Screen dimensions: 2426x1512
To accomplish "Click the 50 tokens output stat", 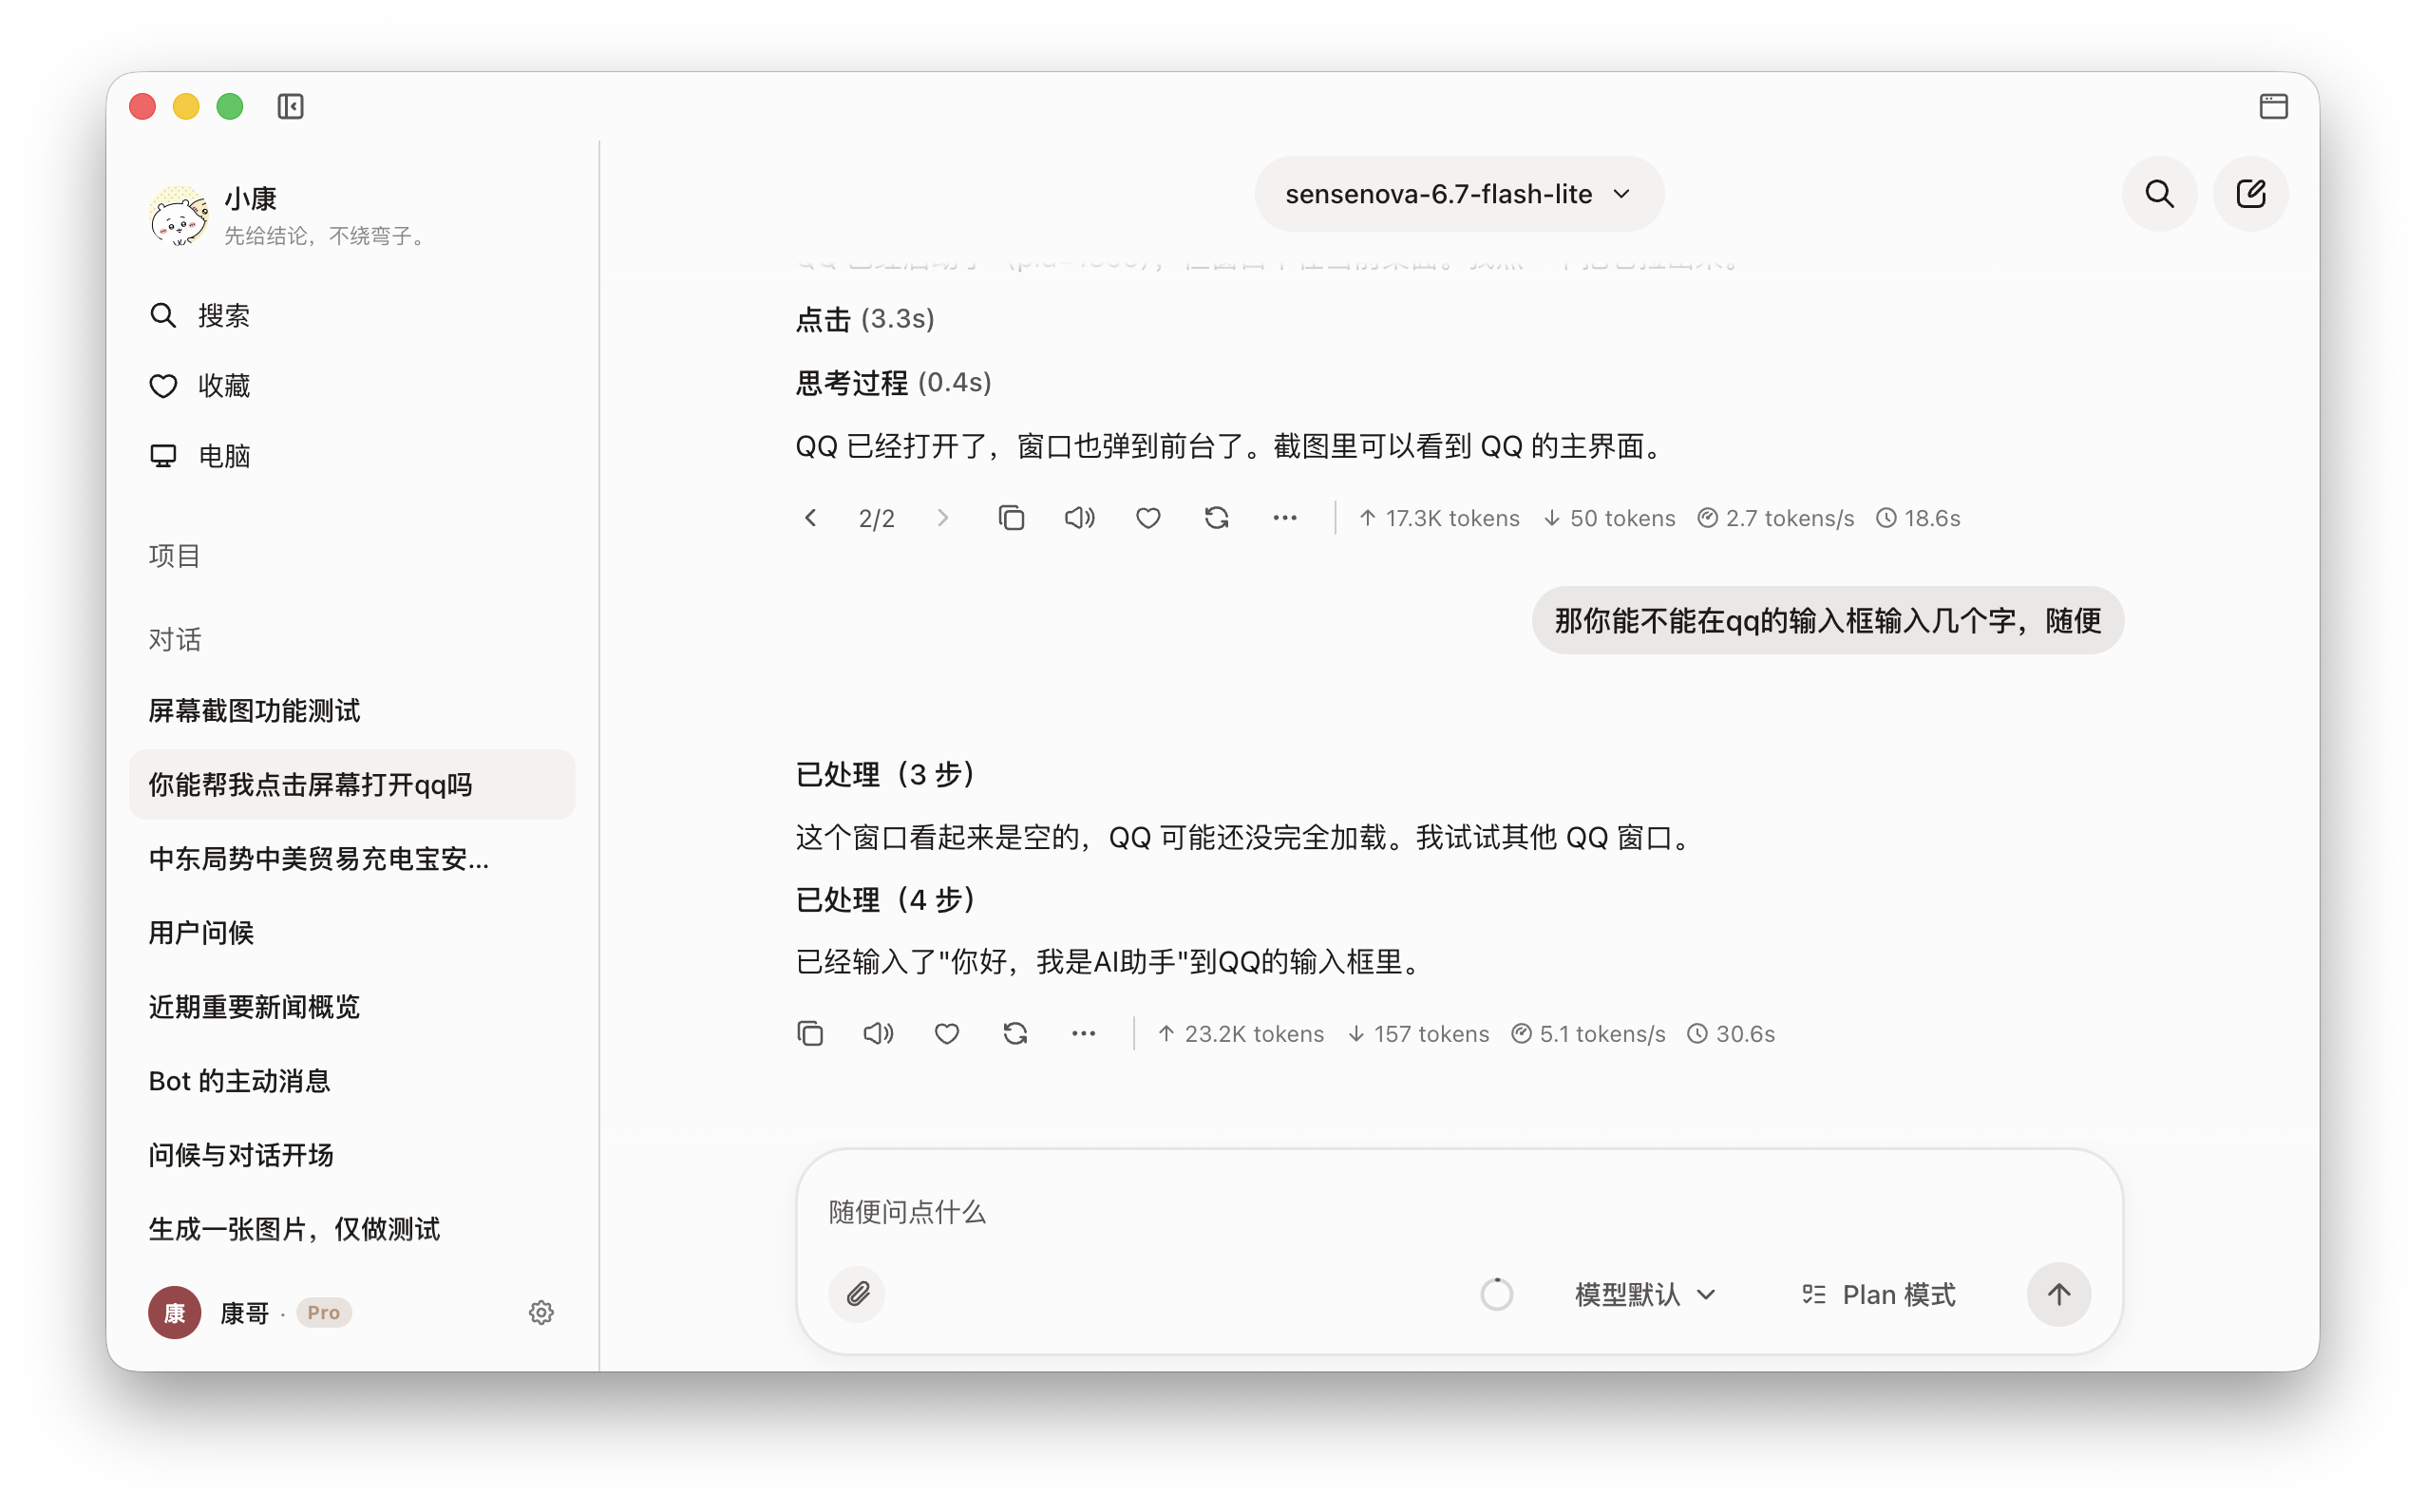I will (x=1609, y=518).
